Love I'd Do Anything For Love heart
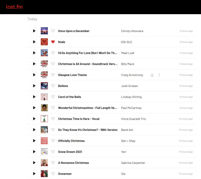 (53, 53)
